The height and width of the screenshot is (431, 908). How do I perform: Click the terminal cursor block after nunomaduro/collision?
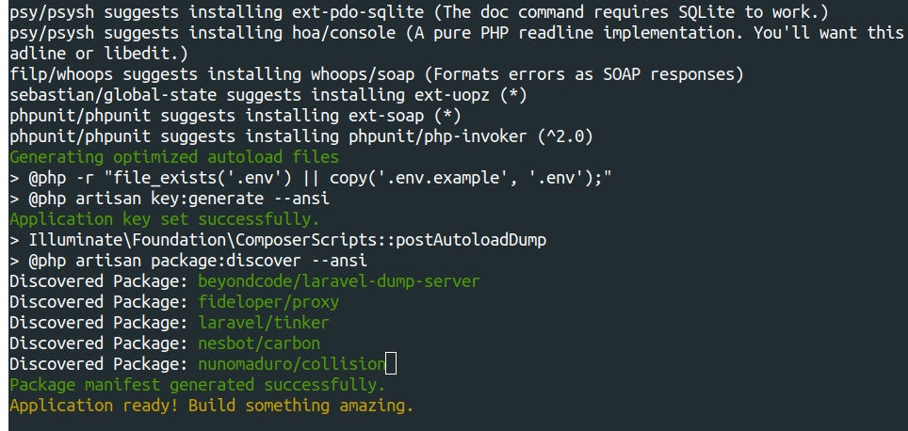[392, 364]
